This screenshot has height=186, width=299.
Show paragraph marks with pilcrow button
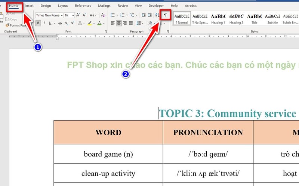tap(165, 15)
